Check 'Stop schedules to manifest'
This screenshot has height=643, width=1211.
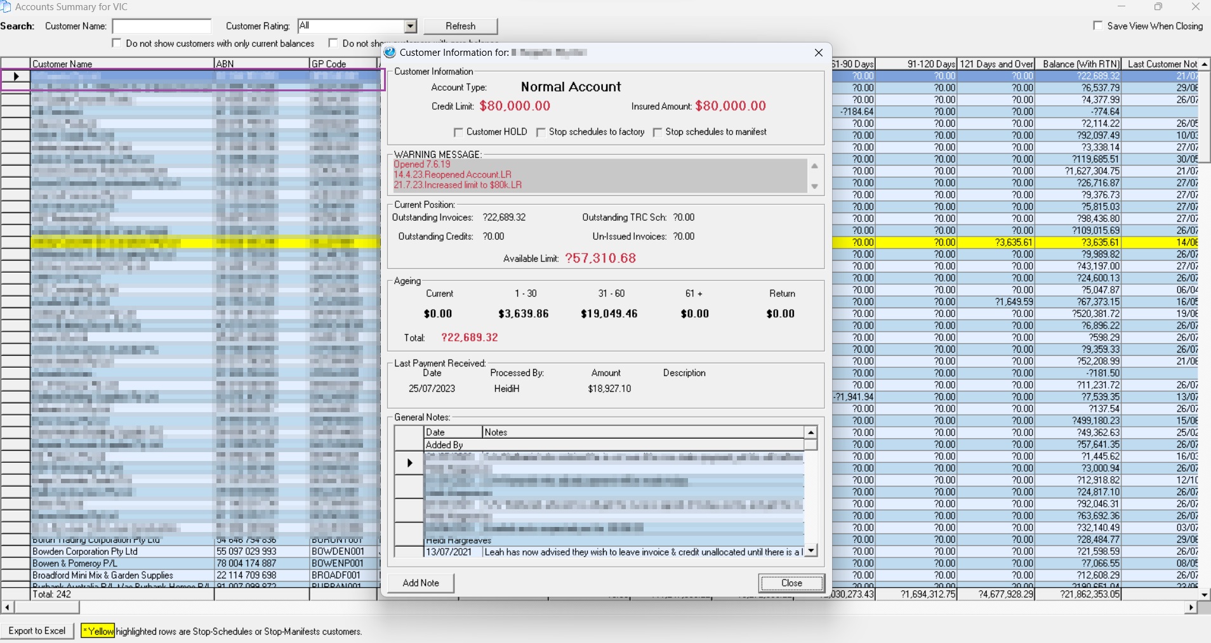point(658,133)
